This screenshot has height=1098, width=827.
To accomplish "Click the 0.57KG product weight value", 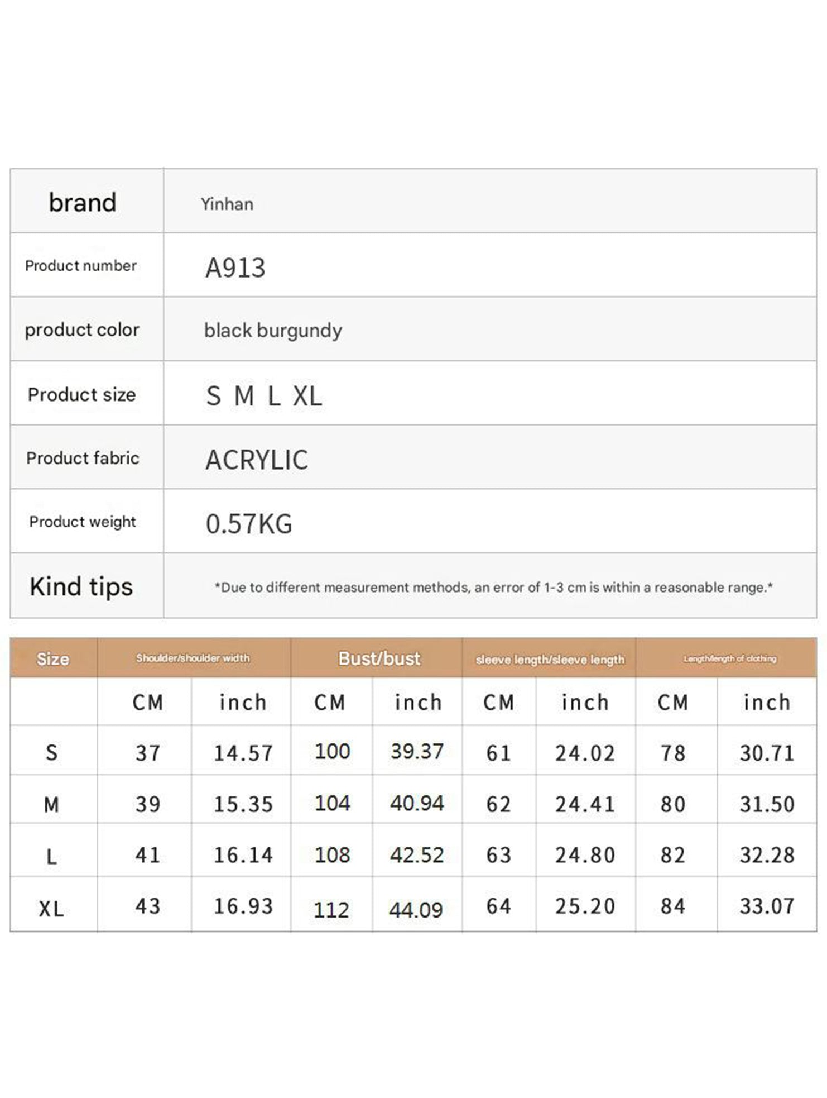I will point(249,524).
